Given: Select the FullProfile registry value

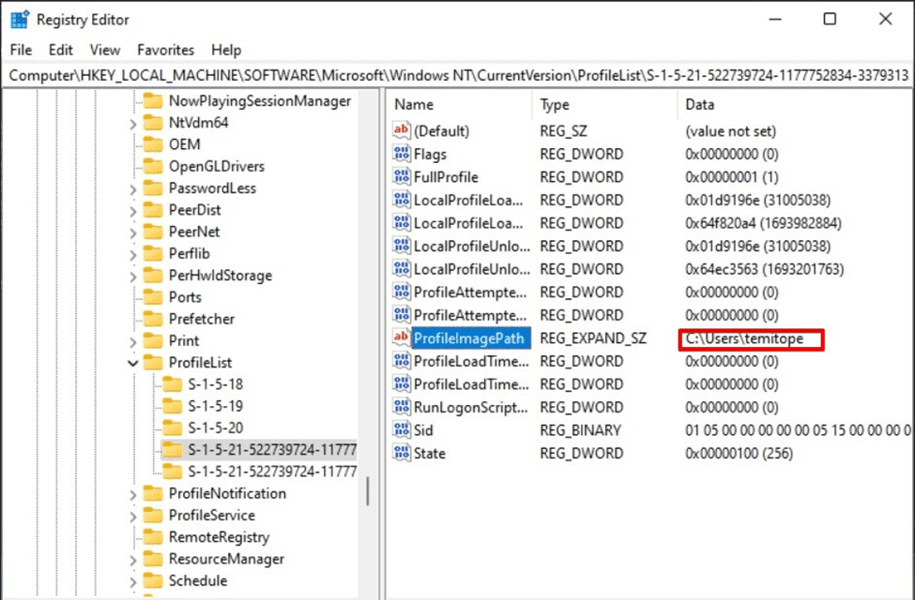Looking at the screenshot, I should pyautogui.click(x=446, y=177).
